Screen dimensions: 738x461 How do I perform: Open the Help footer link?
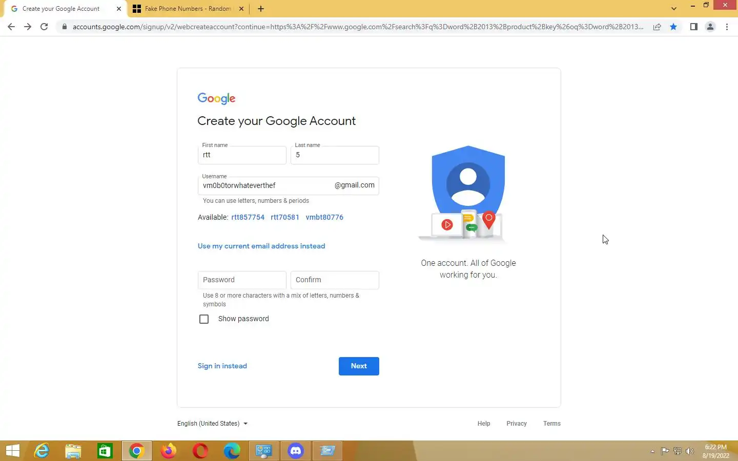click(484, 424)
